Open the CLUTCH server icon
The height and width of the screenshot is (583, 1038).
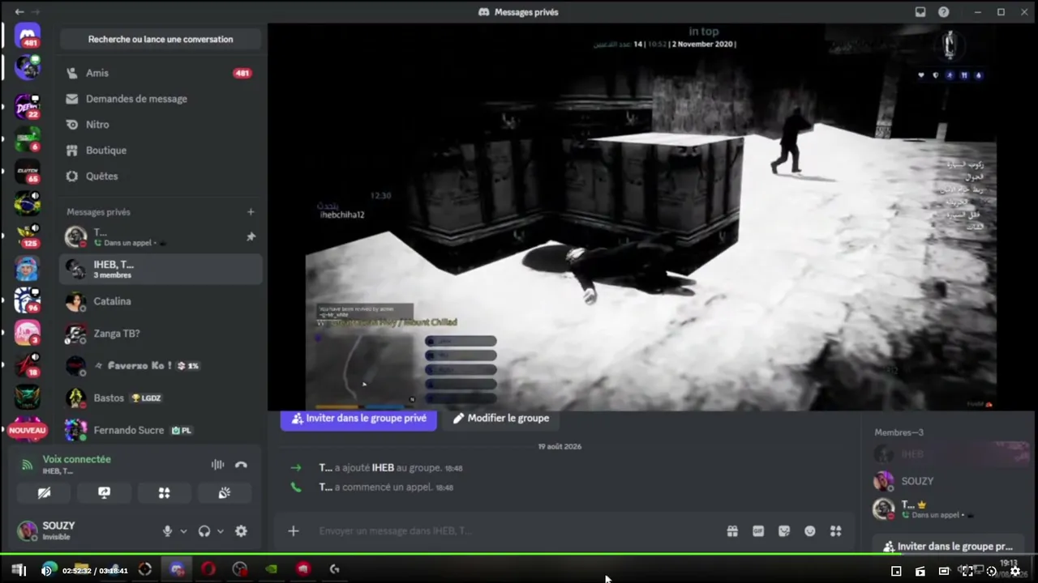[28, 171]
